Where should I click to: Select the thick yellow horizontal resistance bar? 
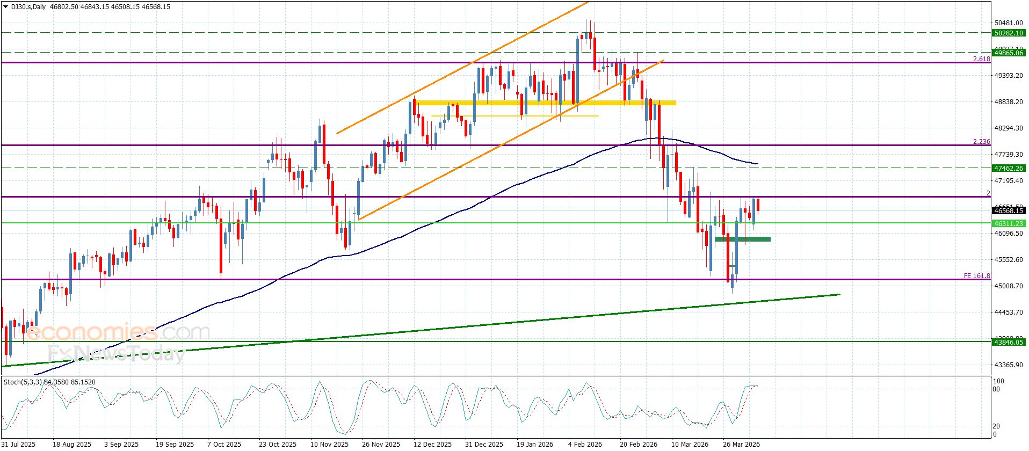[545, 103]
